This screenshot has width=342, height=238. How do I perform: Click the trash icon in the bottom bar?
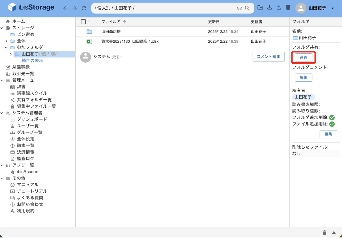[325, 232]
